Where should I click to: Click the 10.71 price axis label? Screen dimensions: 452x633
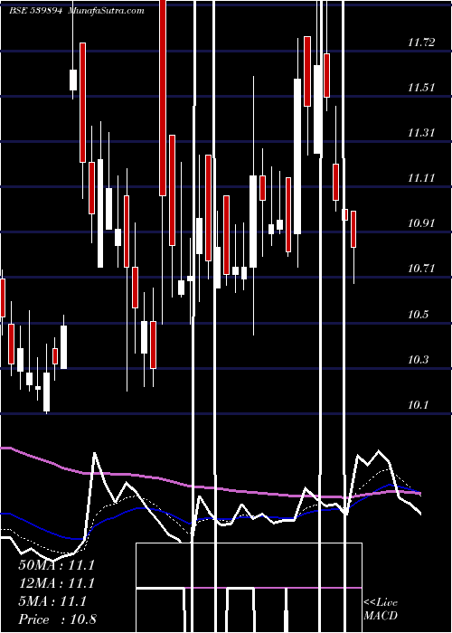(421, 268)
